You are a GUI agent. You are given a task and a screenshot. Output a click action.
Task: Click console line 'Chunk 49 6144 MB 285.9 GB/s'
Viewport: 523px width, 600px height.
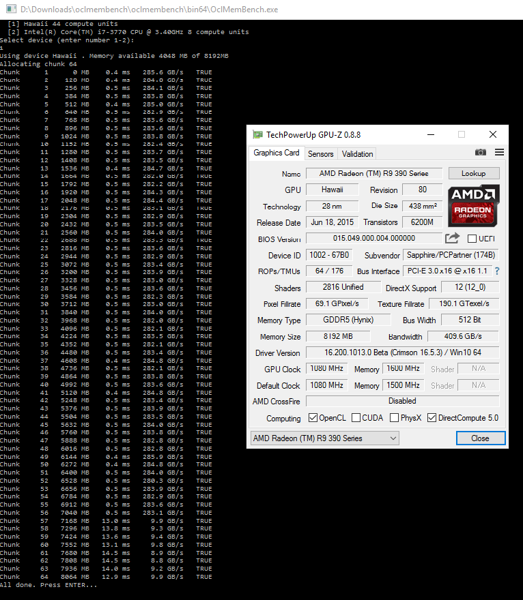pos(106,457)
